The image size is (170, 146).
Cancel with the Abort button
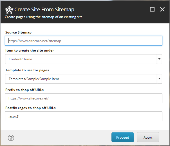click(x=148, y=138)
